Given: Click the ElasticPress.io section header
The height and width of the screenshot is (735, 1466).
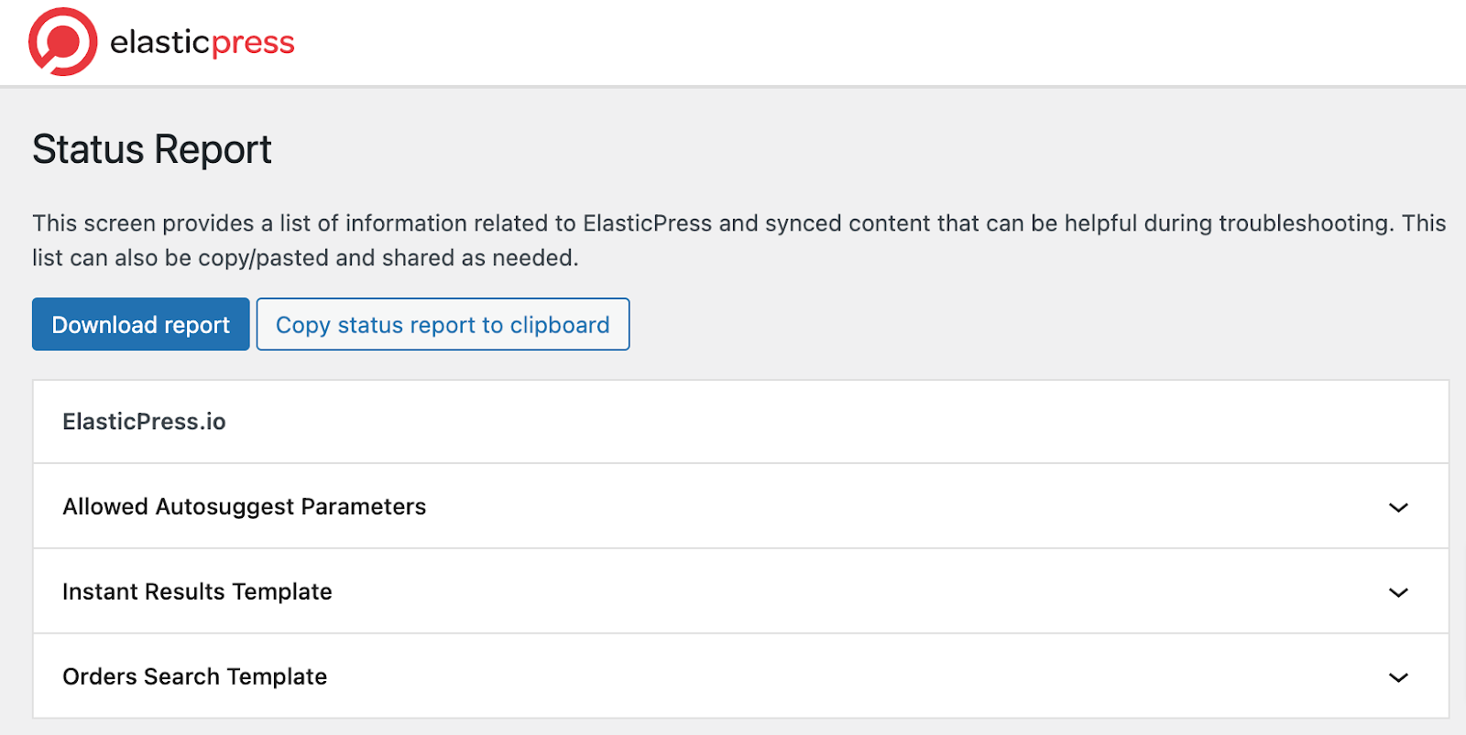Looking at the screenshot, I should point(143,421).
